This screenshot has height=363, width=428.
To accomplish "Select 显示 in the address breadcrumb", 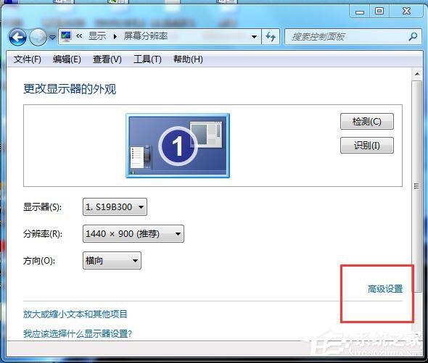I will click(x=97, y=36).
